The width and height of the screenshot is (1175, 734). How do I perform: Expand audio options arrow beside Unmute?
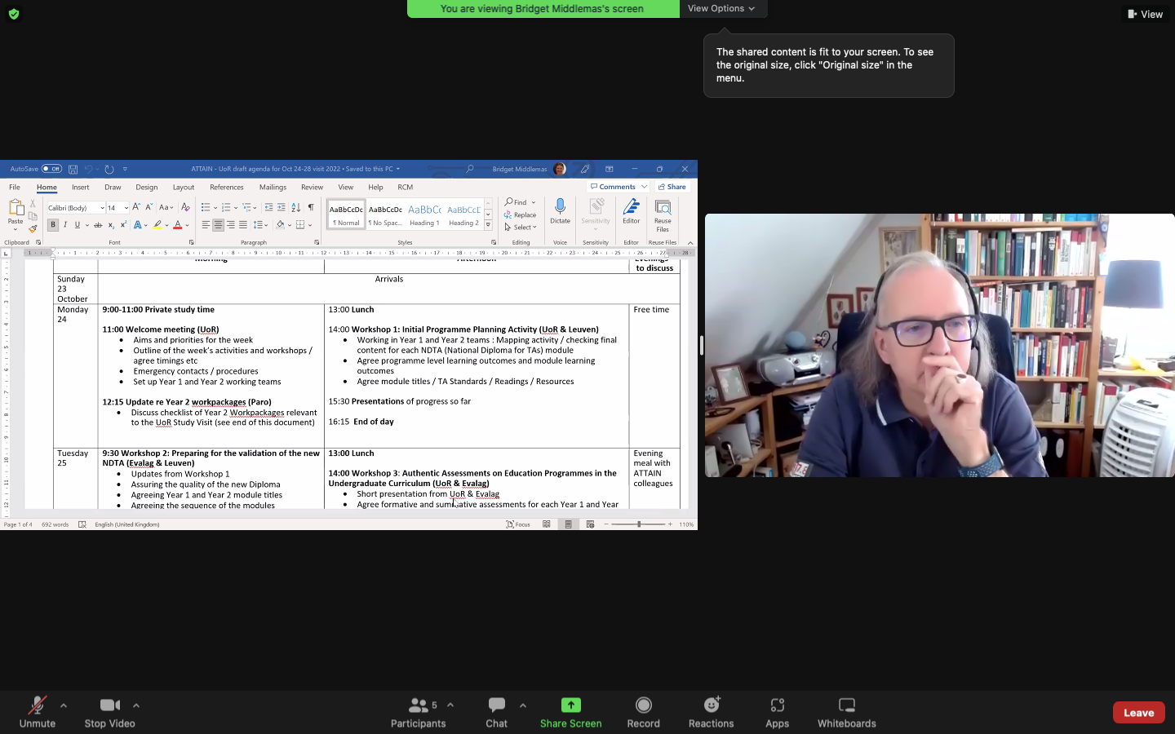(64, 705)
